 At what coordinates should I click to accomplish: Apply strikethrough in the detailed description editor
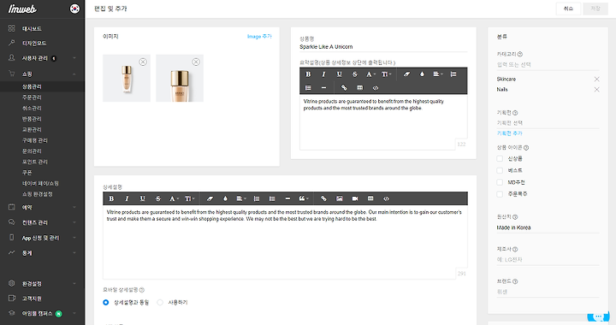click(158, 198)
